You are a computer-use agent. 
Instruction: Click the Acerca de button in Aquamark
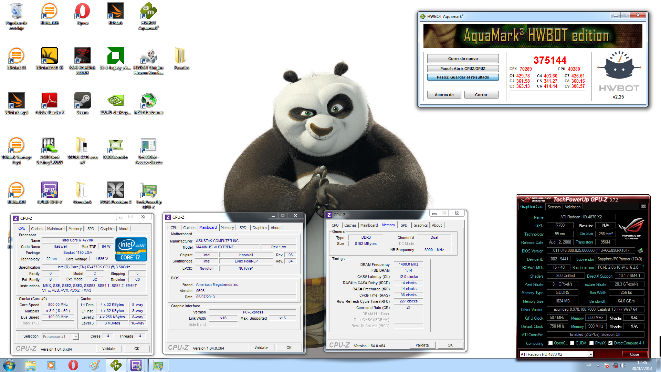pyautogui.click(x=444, y=95)
